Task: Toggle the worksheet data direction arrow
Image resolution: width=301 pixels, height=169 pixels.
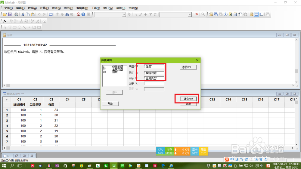Action: point(7,99)
